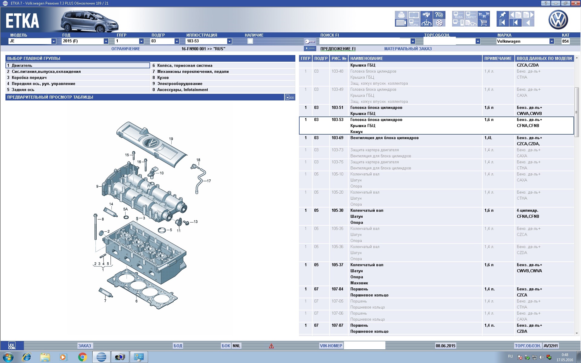The height and width of the screenshot is (363, 581).
Task: Select row 105-30 Коленчатый вал
Action: (x=436, y=216)
